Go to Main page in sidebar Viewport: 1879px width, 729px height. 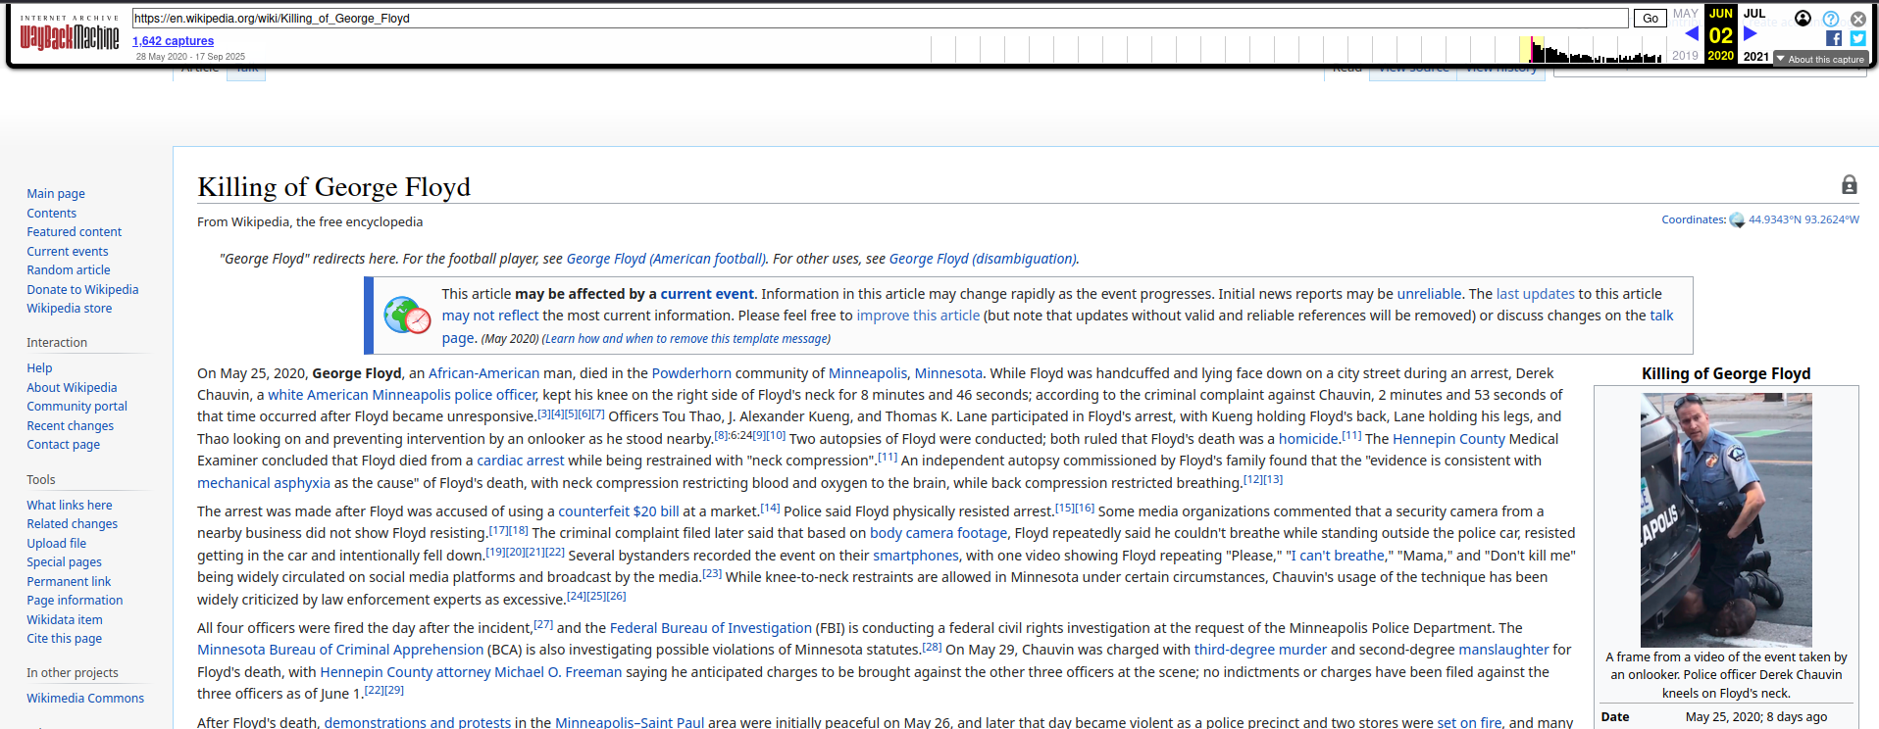(x=56, y=194)
